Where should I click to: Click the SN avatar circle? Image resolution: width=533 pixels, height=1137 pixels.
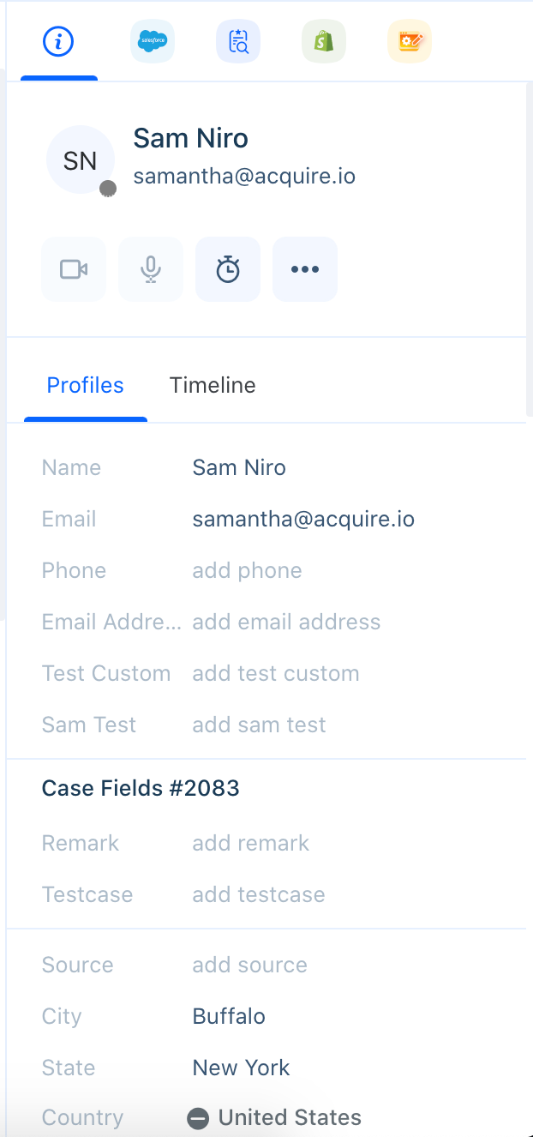(x=81, y=159)
